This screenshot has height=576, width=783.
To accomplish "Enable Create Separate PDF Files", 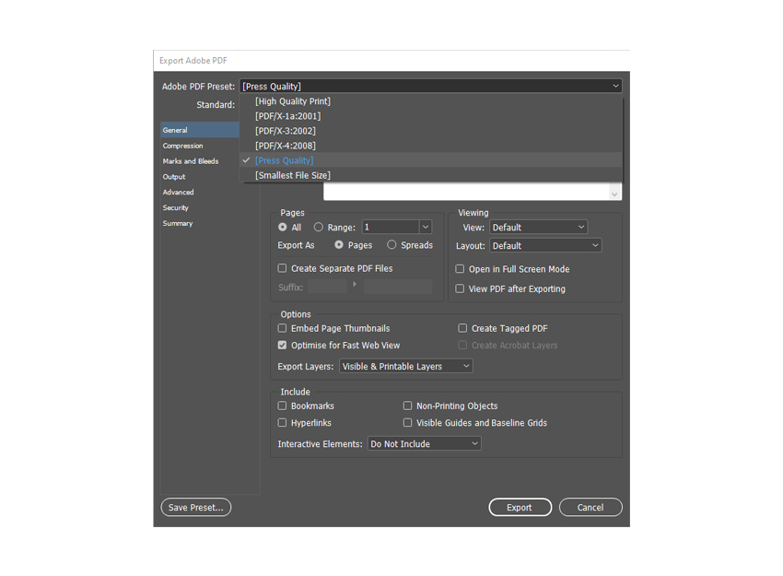I will click(x=282, y=268).
